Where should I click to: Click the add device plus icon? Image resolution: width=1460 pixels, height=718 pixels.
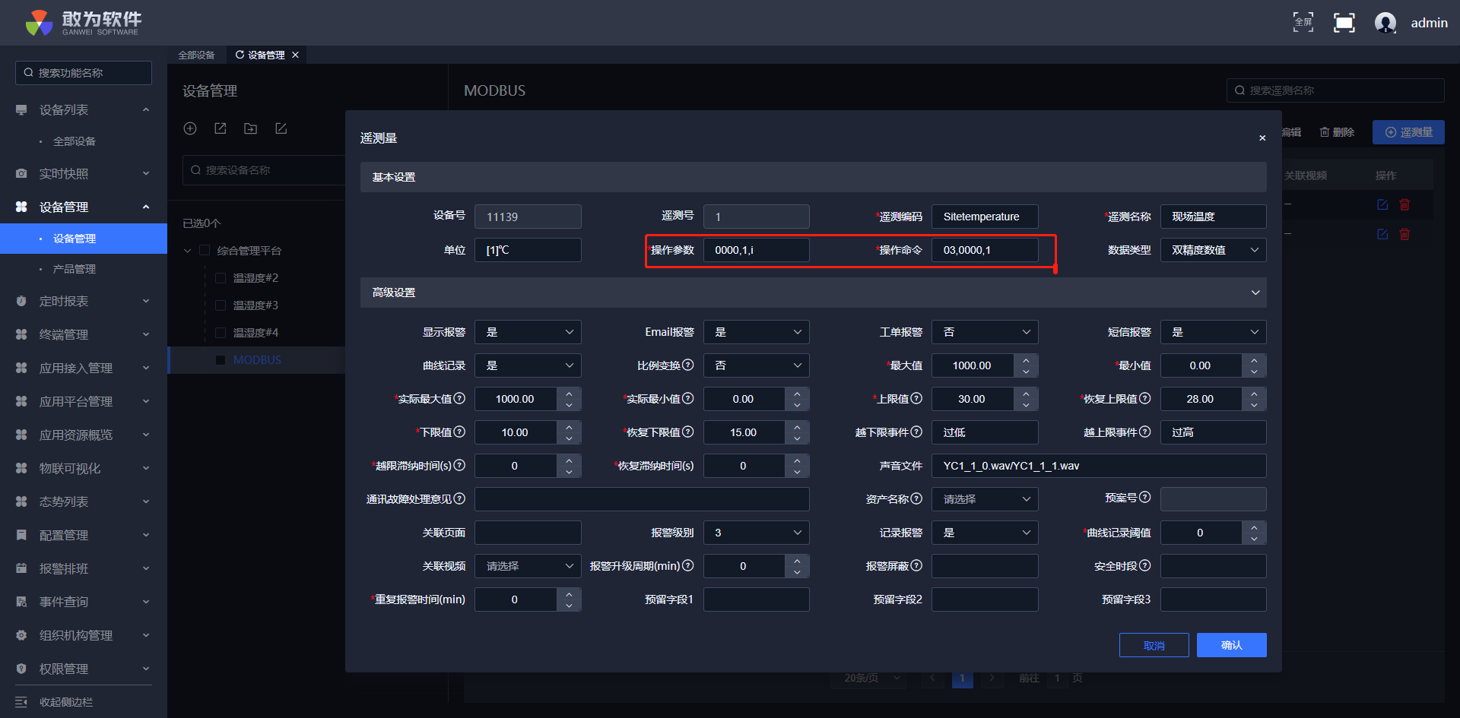190,128
